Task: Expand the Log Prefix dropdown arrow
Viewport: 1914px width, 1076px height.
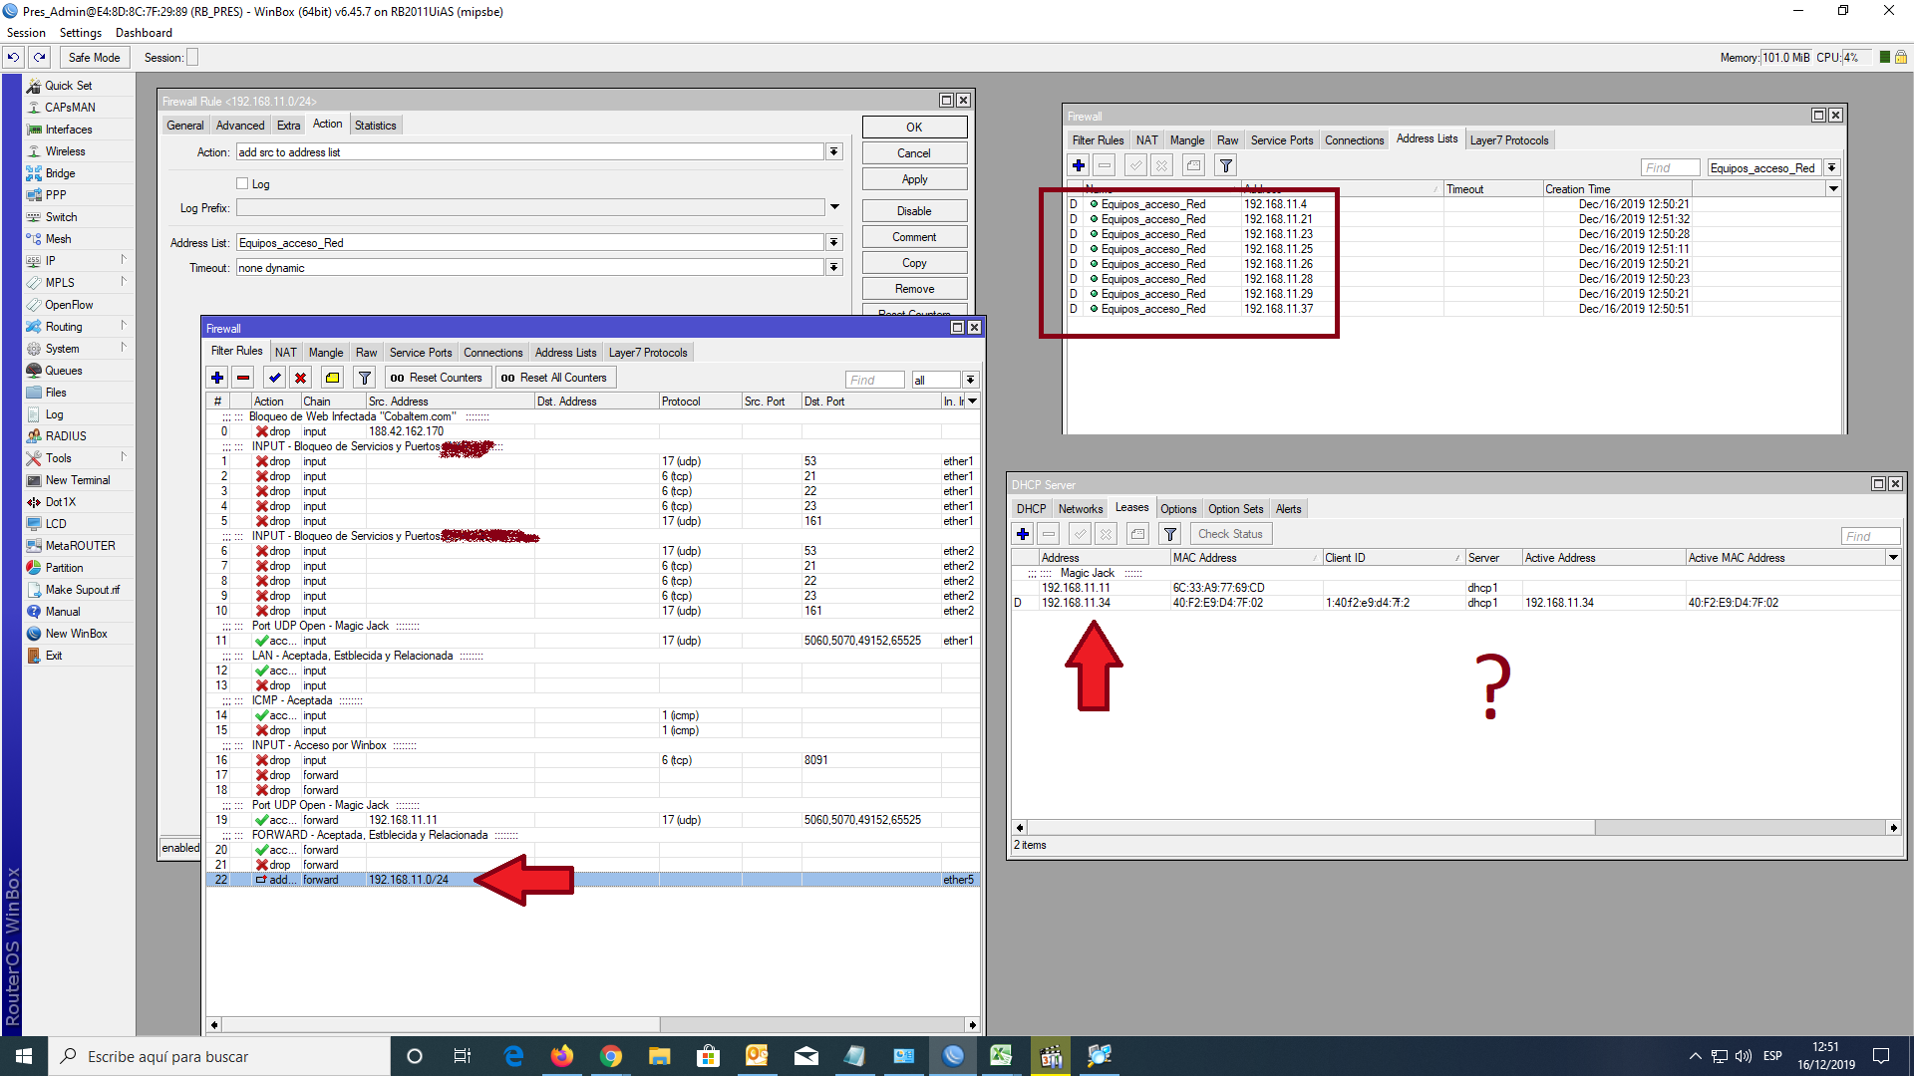Action: [834, 207]
